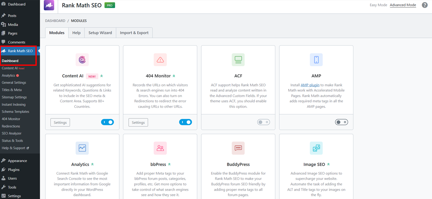Click the Content AI NEW! badge in card
Viewport: 432px width, 199px height.
coord(92,76)
